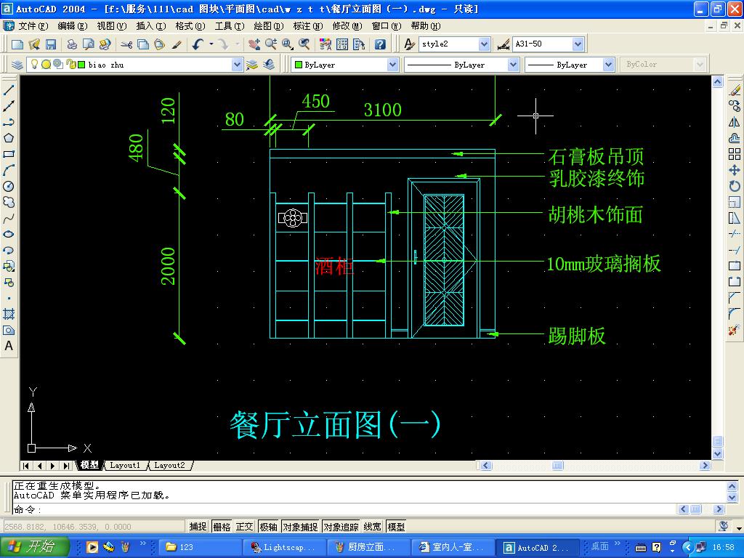Screen dimensions: 744x558
Task: Open the 文件(F) menu
Action: pos(33,26)
